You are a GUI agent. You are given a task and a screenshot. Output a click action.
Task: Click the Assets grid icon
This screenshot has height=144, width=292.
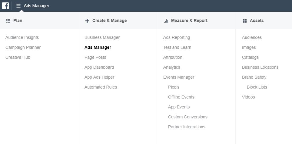pyautogui.click(x=245, y=21)
